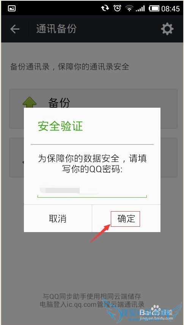Focus the QQ password input field
This screenshot has width=184, height=325.
coord(92,191)
